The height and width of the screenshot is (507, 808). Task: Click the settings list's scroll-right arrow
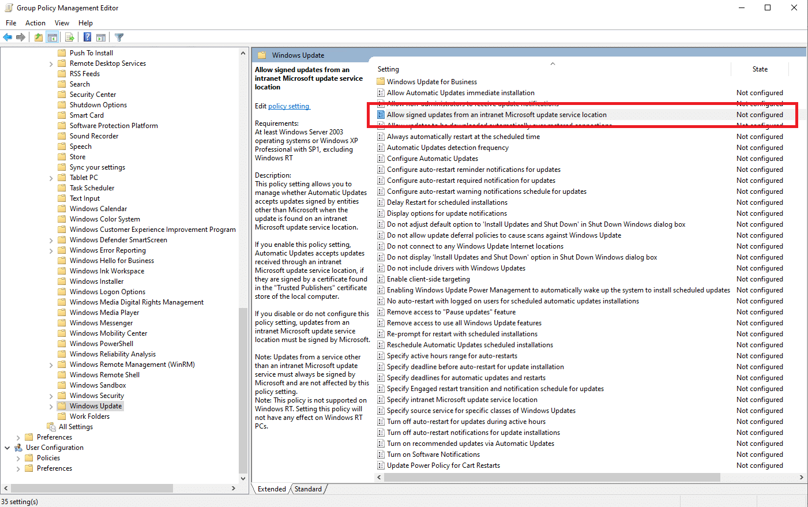click(801, 477)
